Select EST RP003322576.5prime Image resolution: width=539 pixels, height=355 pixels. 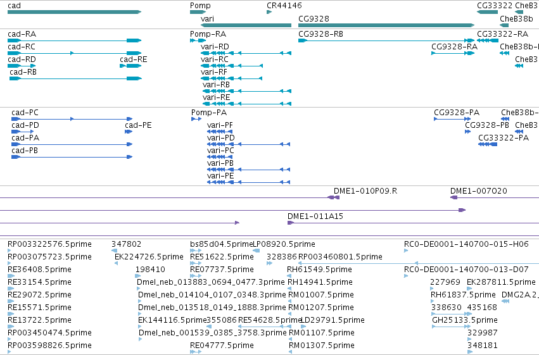[x=49, y=244]
